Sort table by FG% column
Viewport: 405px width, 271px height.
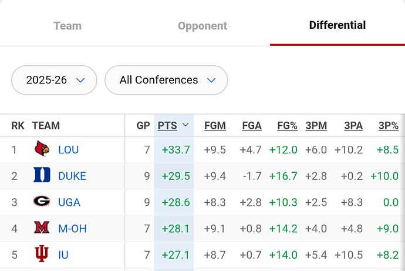coord(287,125)
